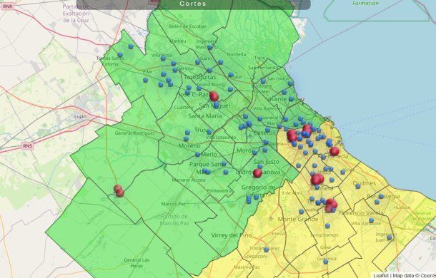Click the blue dot near Berazategui
This screenshot has width=436, height=278.
[x=381, y=197]
